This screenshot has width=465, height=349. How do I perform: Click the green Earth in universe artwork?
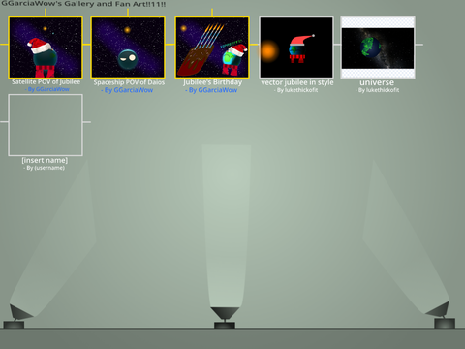[370, 48]
